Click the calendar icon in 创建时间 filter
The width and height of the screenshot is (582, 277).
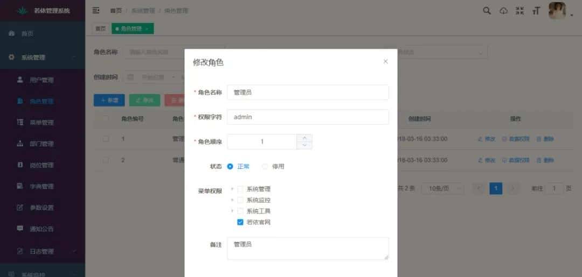[x=130, y=77]
